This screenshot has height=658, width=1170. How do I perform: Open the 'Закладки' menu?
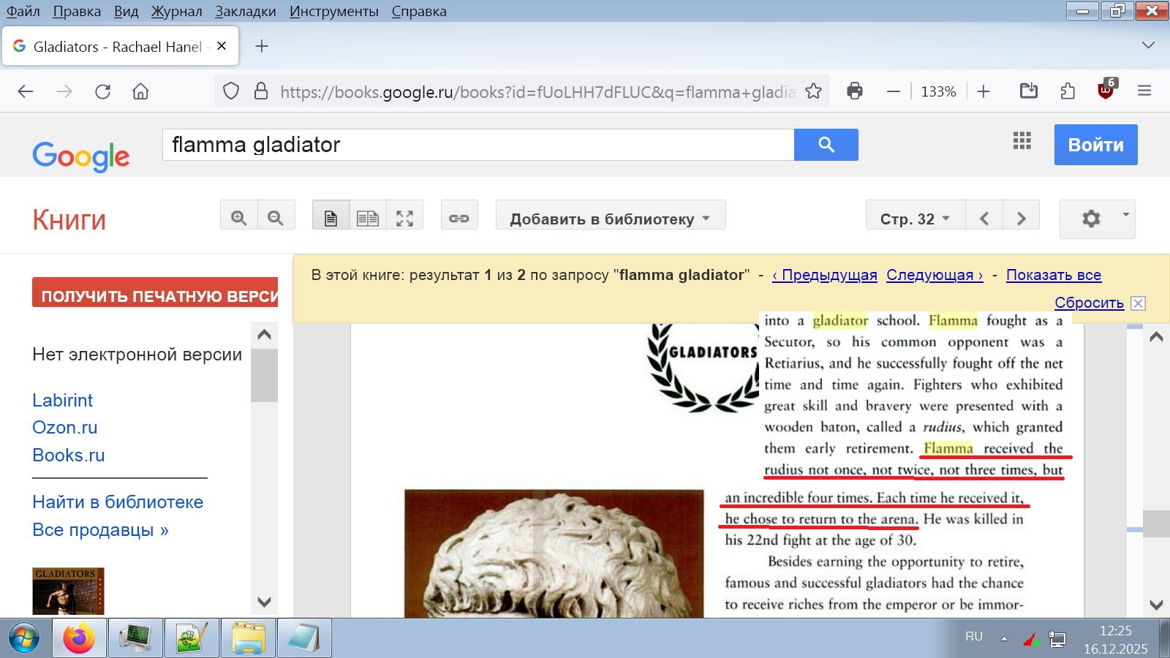point(245,11)
